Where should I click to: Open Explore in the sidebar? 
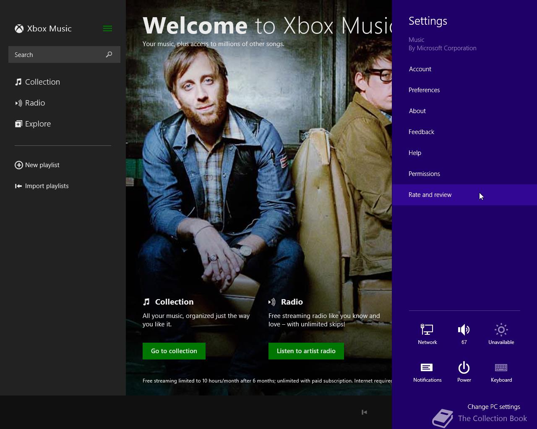[x=38, y=124]
